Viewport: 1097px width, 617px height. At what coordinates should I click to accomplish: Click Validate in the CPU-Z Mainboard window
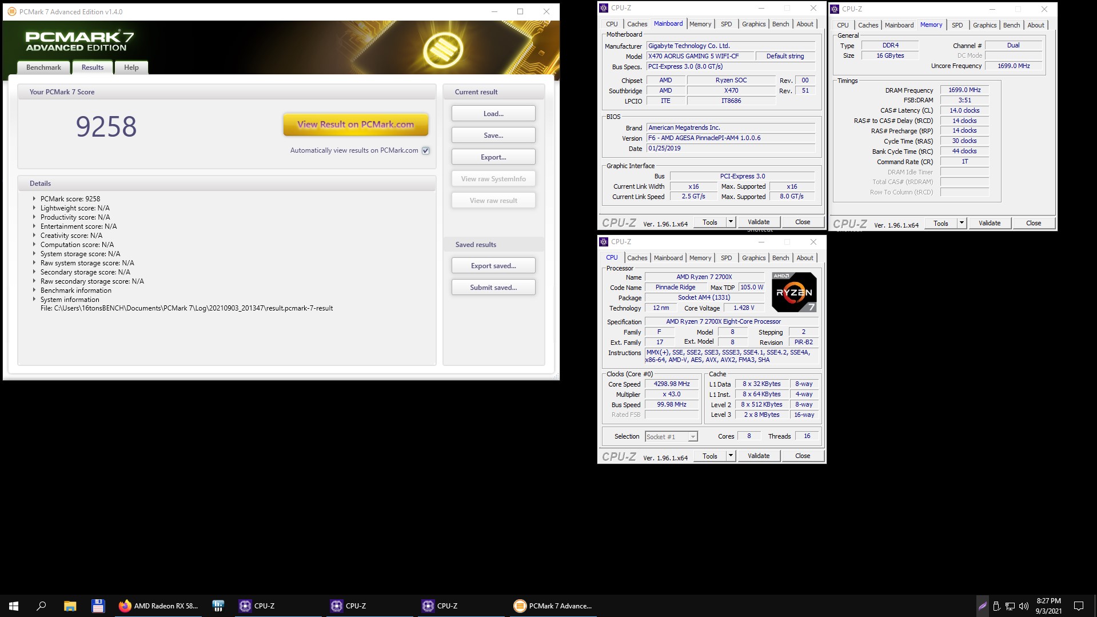(x=759, y=222)
